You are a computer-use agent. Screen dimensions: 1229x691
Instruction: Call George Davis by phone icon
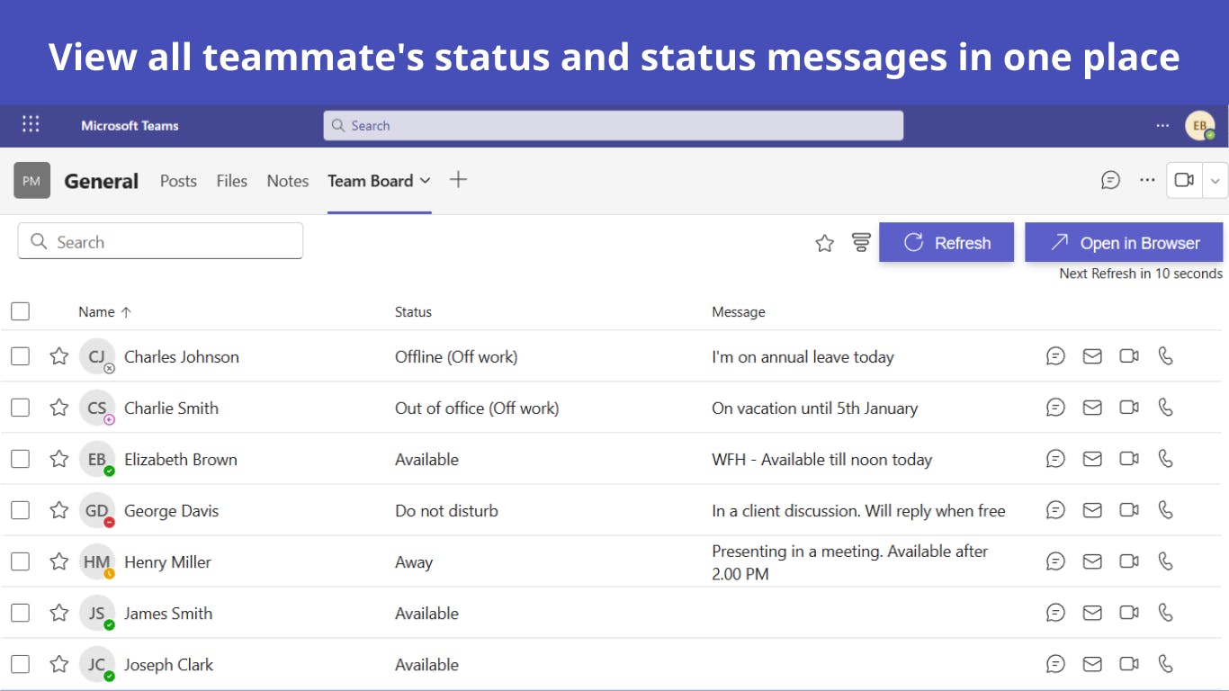click(1166, 510)
